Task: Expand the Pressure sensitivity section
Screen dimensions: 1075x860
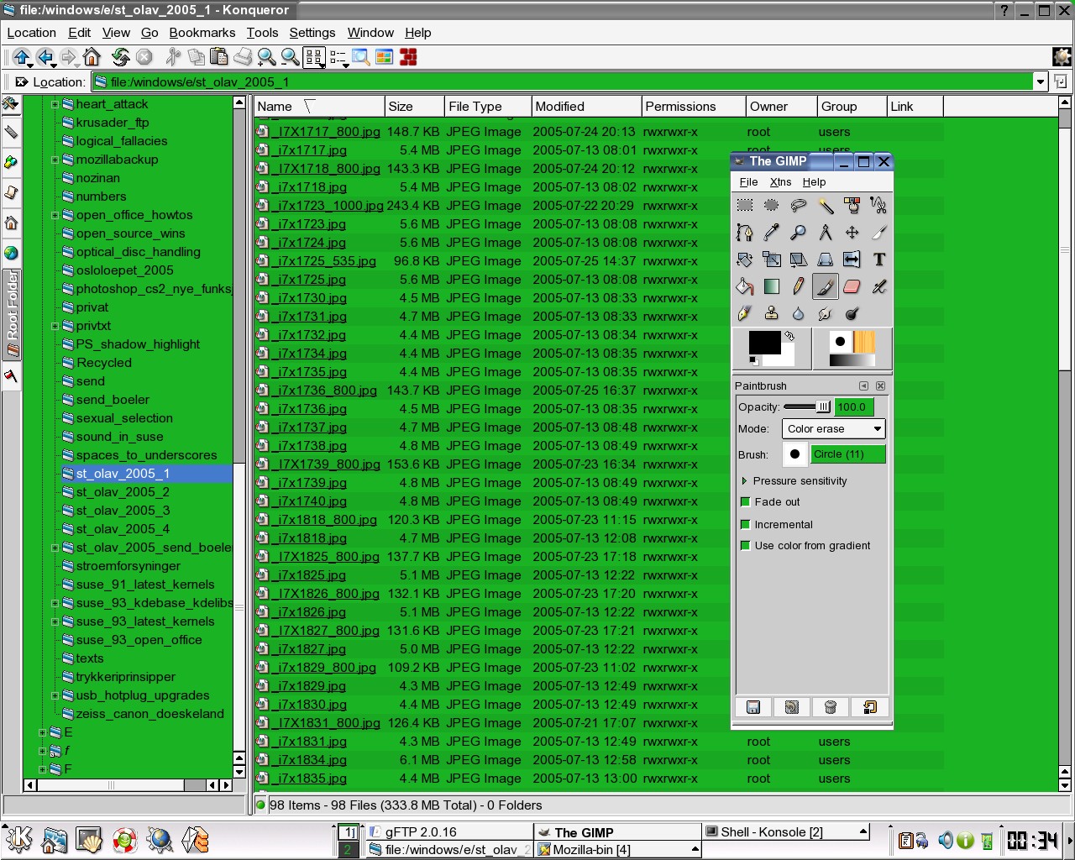Action: (744, 481)
